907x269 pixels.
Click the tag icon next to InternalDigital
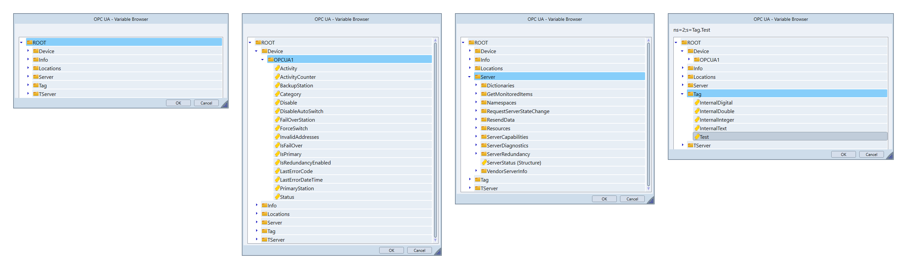click(697, 102)
